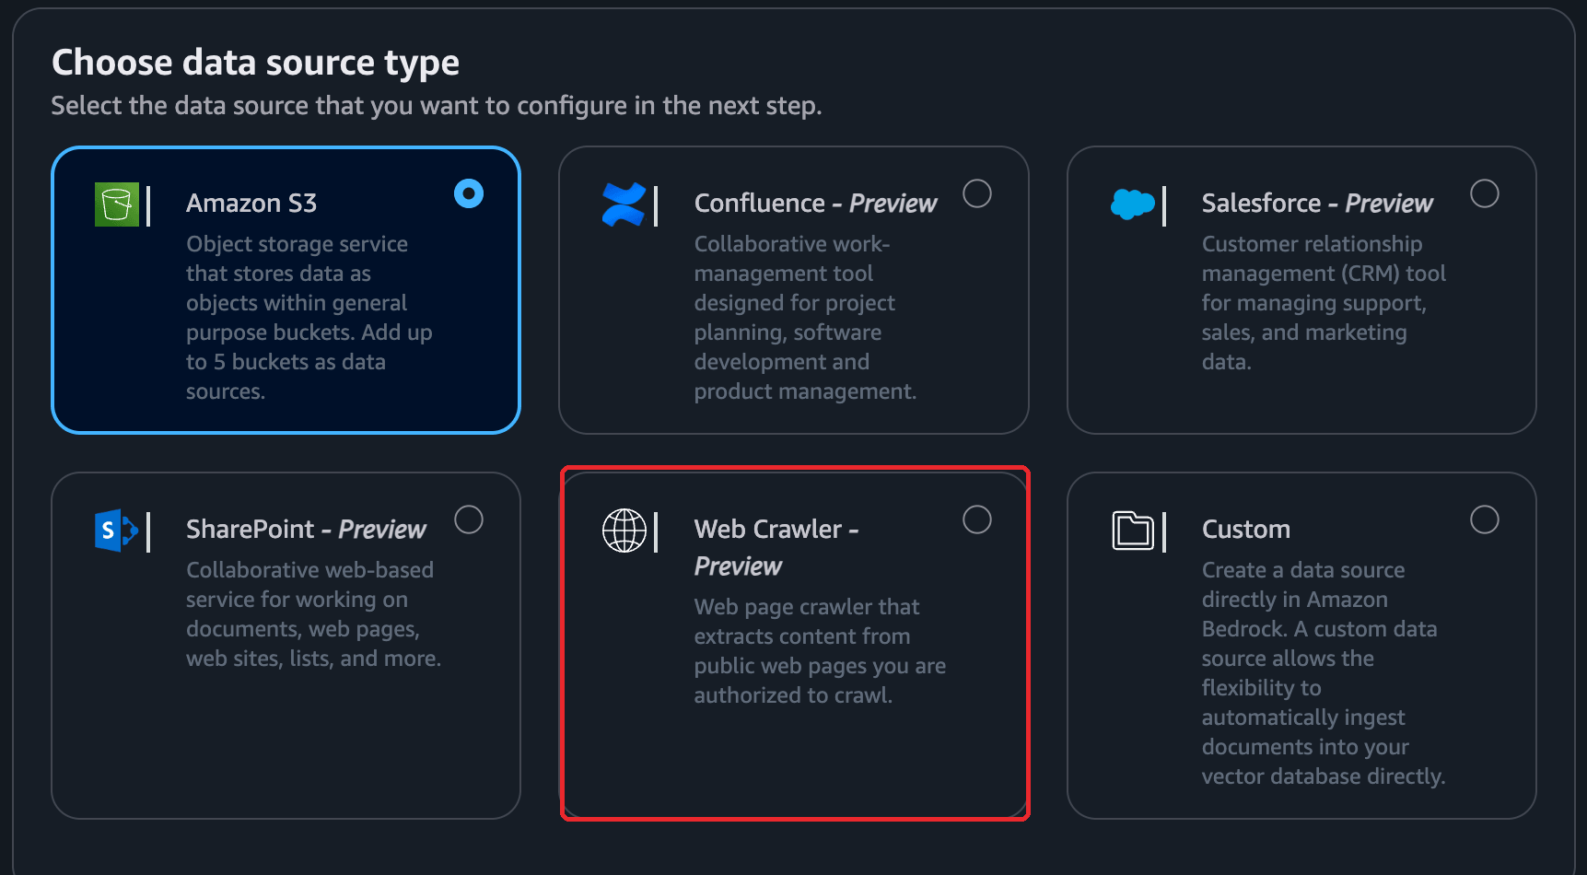The image size is (1587, 875).
Task: Click the Amazon S3 bucket icon
Action: (117, 204)
